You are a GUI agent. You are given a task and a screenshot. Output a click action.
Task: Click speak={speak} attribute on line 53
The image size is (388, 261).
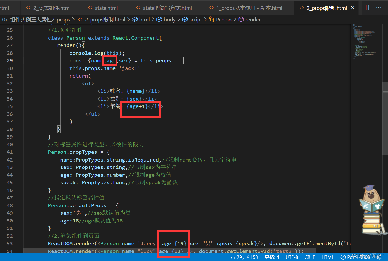[x=237, y=244]
